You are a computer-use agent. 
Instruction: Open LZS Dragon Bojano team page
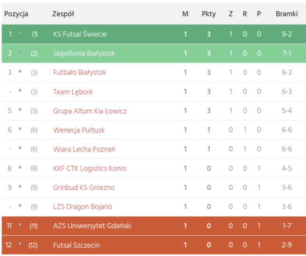click(x=82, y=206)
